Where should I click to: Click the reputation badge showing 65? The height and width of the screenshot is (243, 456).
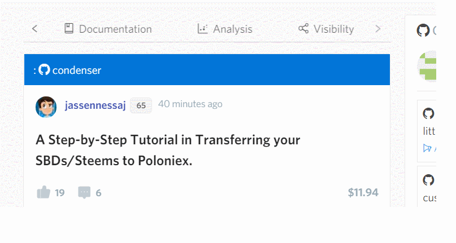tap(141, 105)
